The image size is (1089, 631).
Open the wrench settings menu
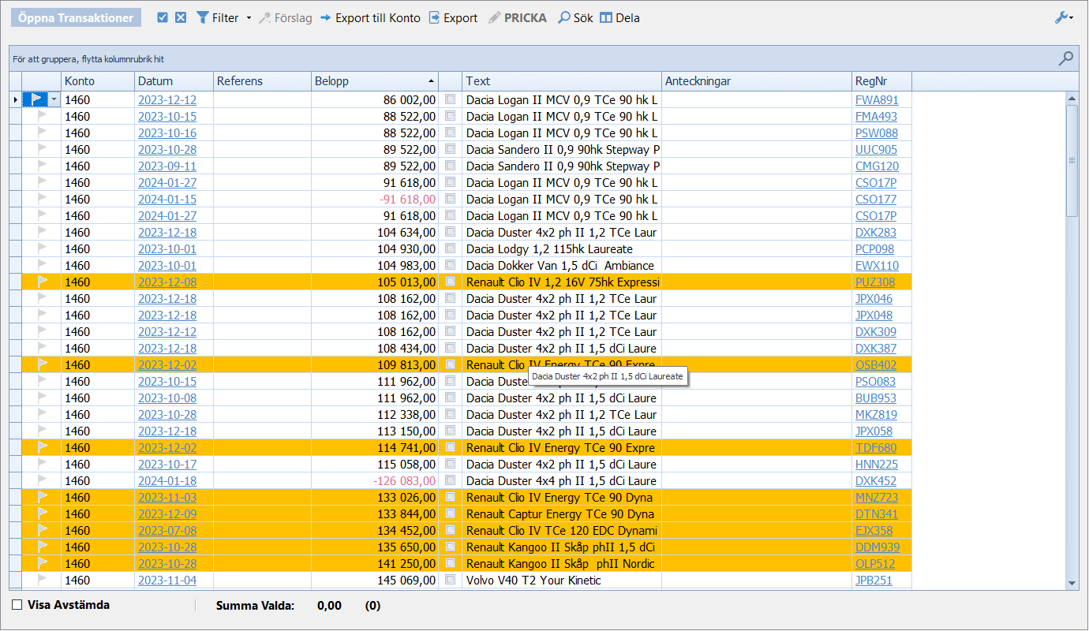1064,17
